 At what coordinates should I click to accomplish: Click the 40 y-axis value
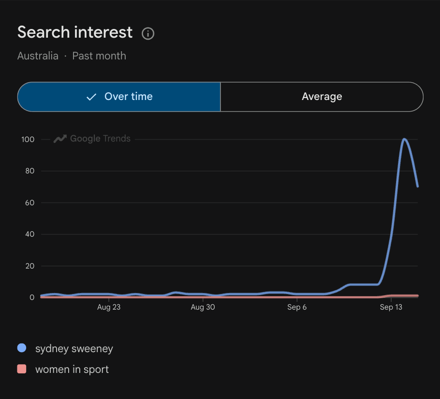(30, 234)
